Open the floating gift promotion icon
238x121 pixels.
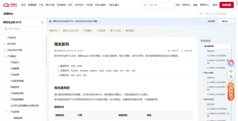231,63
